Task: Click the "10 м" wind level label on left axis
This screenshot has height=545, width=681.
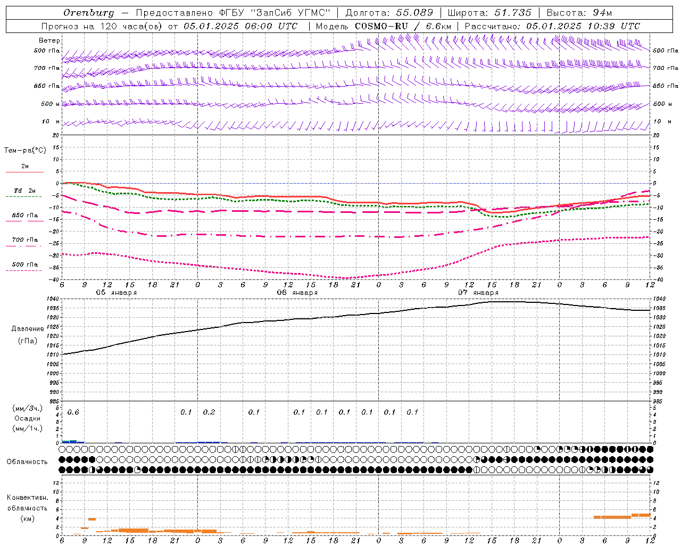Action: click(x=51, y=121)
